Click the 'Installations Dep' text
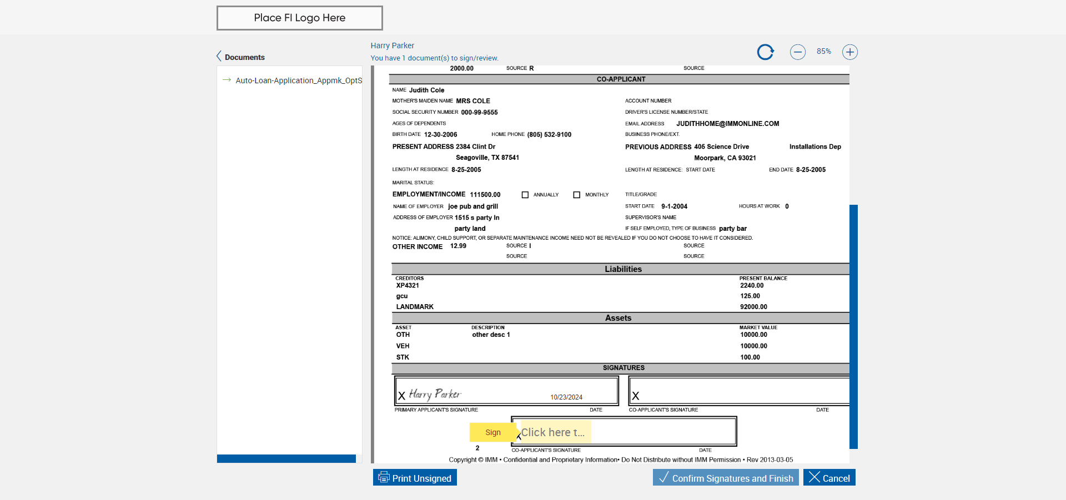The width and height of the screenshot is (1066, 500). point(815,147)
